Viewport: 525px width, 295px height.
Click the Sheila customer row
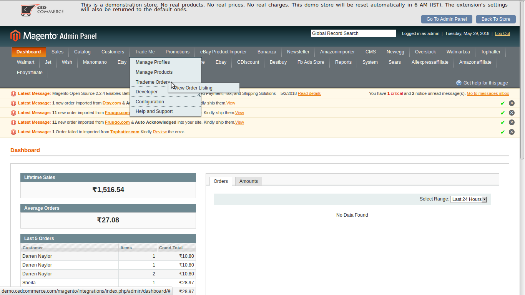click(x=108, y=283)
